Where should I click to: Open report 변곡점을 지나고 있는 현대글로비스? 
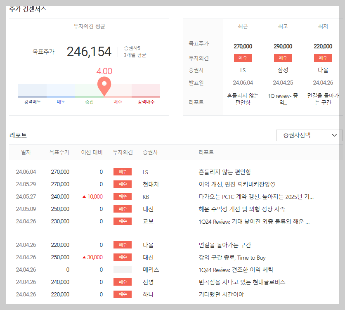click(x=242, y=282)
